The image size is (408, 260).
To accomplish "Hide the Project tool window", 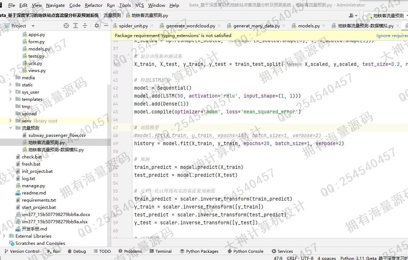I will click(106, 26).
